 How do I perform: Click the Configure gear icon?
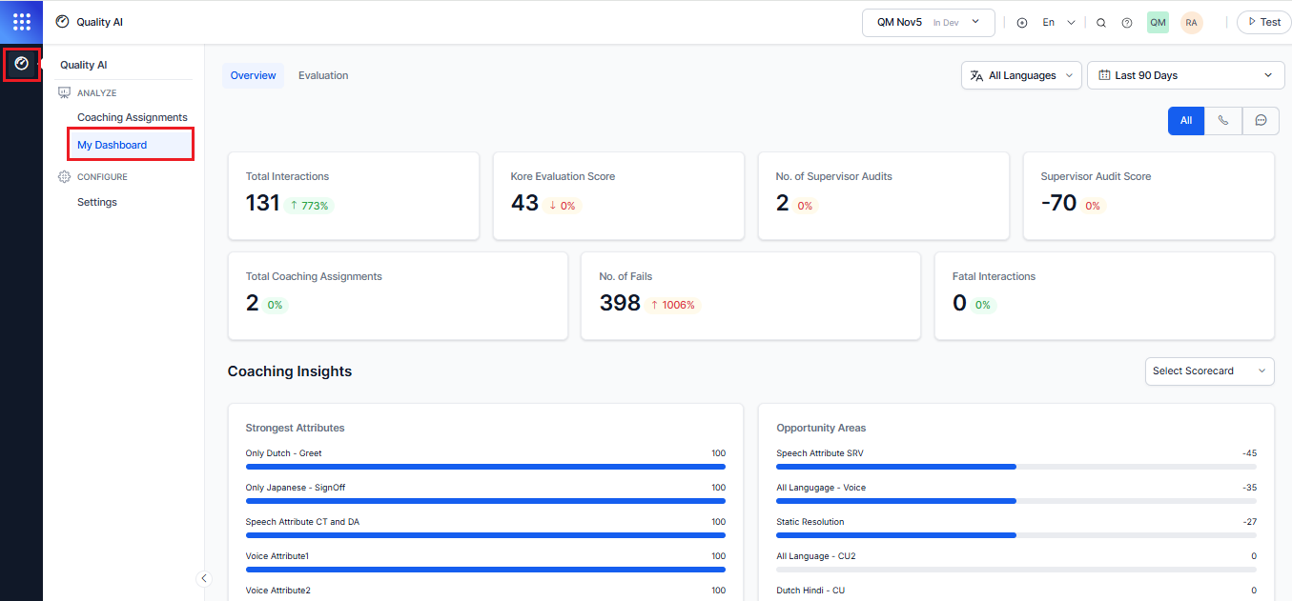click(63, 176)
